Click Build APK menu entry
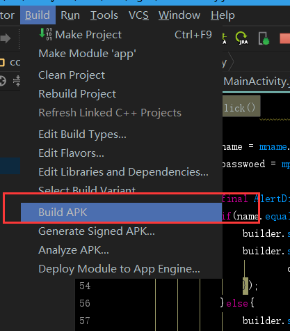 pyautogui.click(x=121, y=212)
